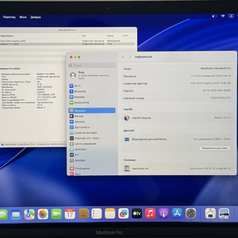Viewport: 238px width, 238px height.
Task: Launch Photos from the Dock
Action: 43,214
